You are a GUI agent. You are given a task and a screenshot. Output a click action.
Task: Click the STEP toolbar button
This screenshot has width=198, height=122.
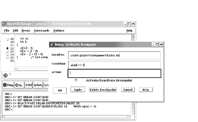click(29, 85)
